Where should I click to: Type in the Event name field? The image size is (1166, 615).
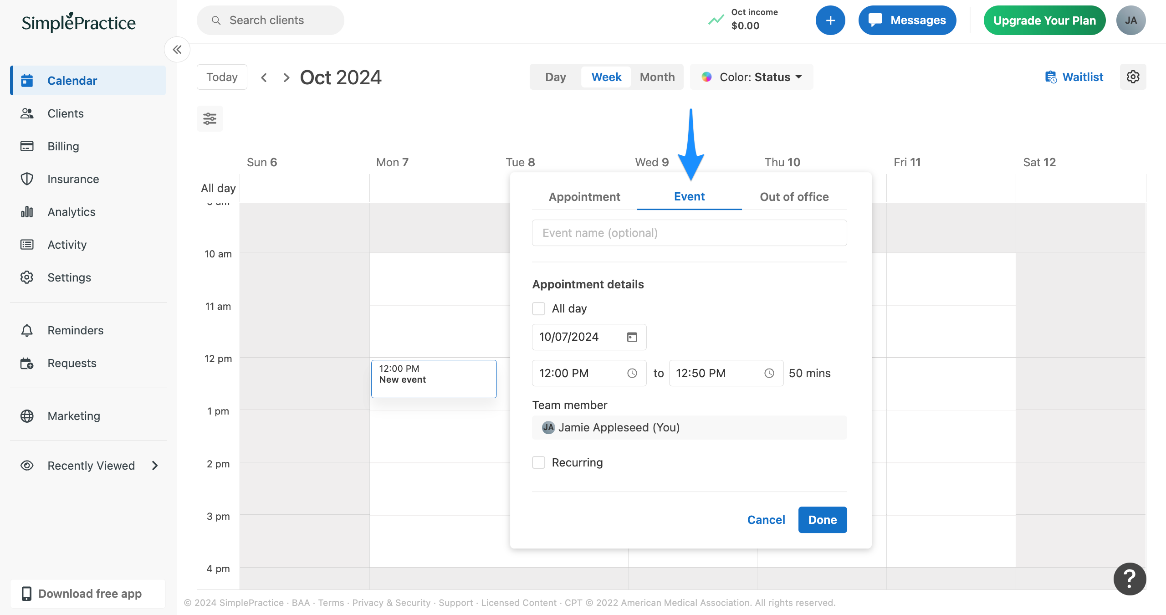(x=689, y=232)
